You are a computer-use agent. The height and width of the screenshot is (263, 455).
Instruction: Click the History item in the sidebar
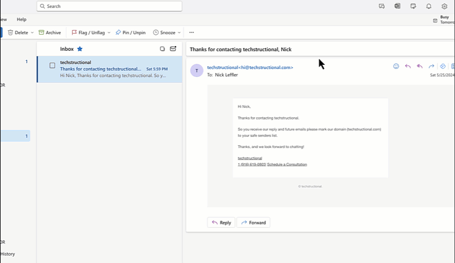[7, 254]
